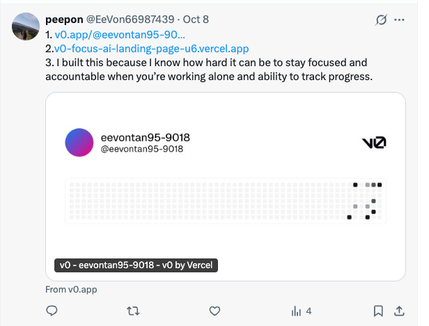Image resolution: width=429 pixels, height=326 pixels.
Task: Click the From v0.app source text
Action: coord(70,289)
